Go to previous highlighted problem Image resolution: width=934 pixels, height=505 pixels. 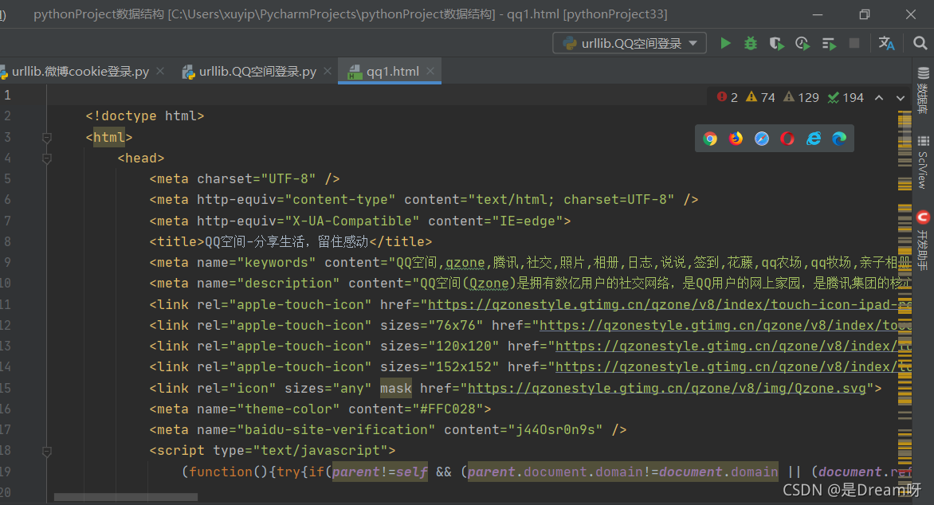[x=878, y=98]
